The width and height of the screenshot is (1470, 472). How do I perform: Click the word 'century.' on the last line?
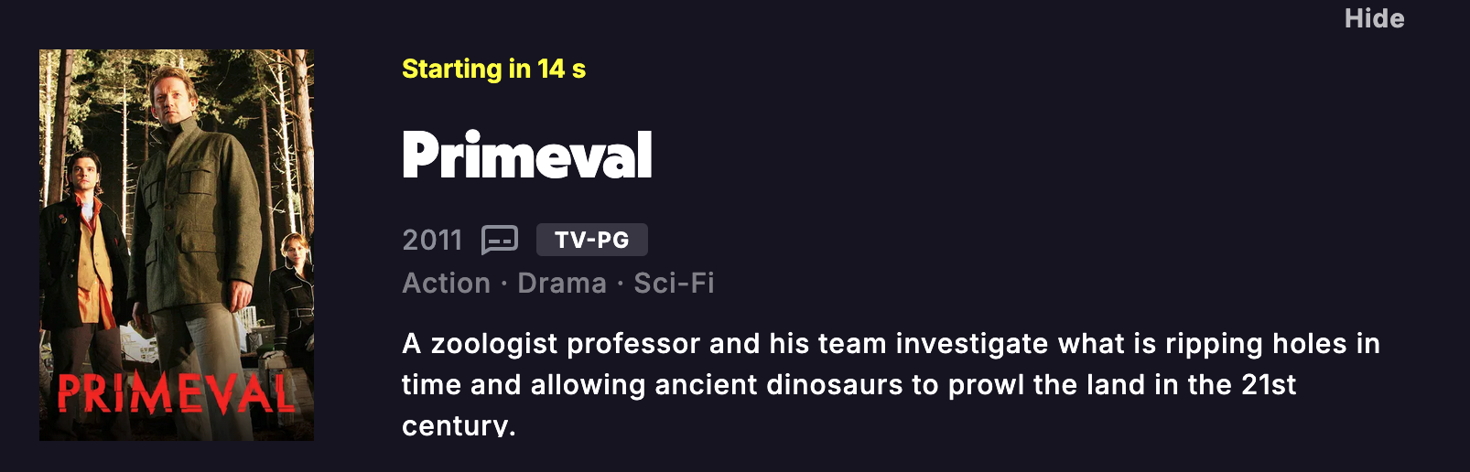(459, 425)
